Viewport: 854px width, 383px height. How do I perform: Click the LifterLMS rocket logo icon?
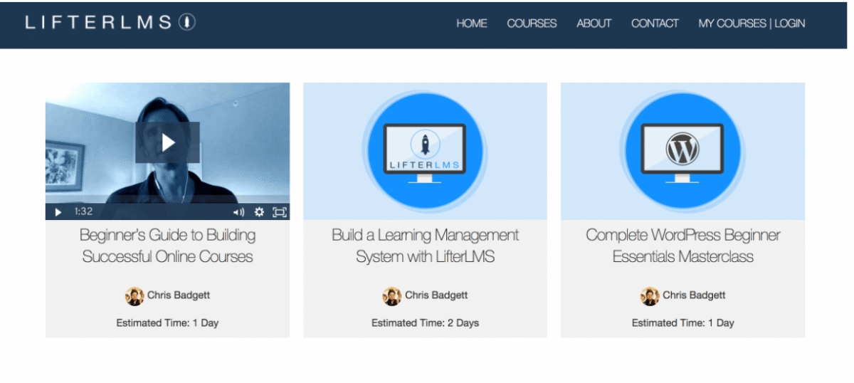186,22
